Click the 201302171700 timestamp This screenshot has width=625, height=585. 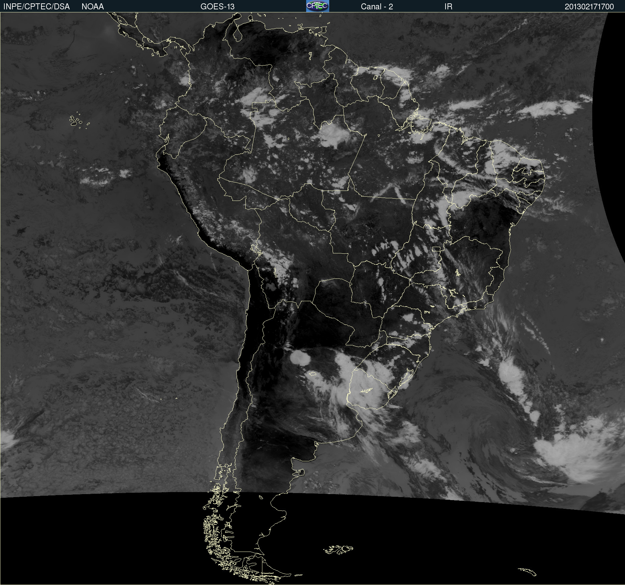589,7
